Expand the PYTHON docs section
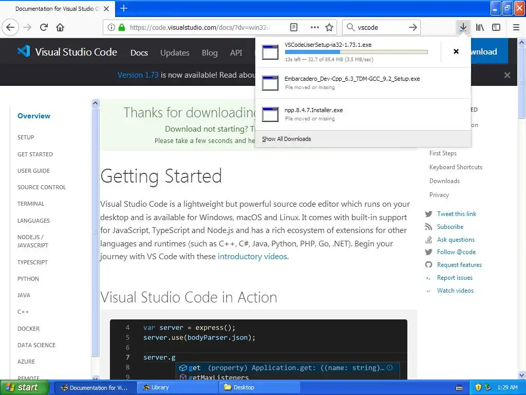526x395 pixels. click(28, 279)
